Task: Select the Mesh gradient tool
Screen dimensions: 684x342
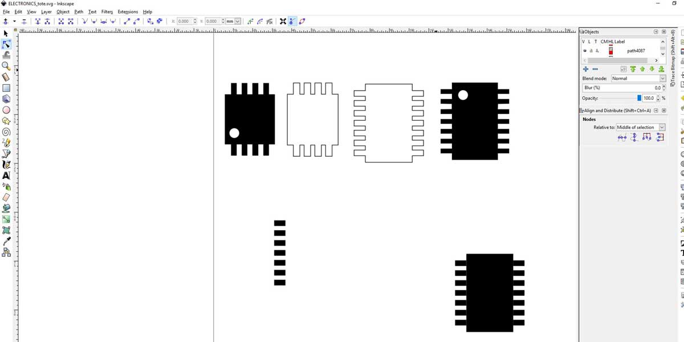Action: [x=6, y=230]
